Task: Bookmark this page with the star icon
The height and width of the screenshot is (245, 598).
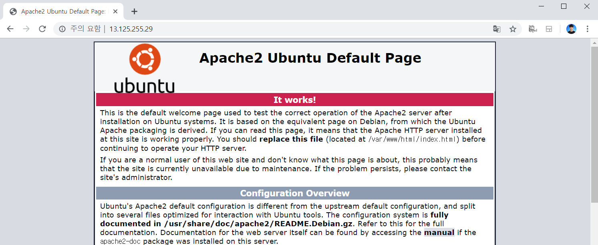Action: pyautogui.click(x=513, y=29)
